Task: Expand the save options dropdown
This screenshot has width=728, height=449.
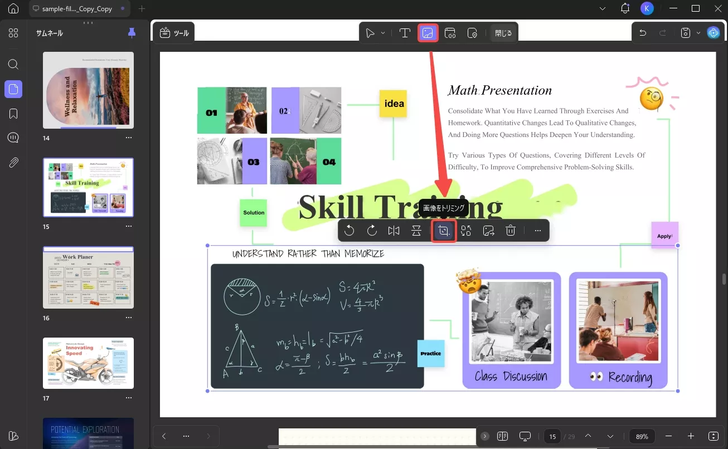Action: tap(698, 33)
